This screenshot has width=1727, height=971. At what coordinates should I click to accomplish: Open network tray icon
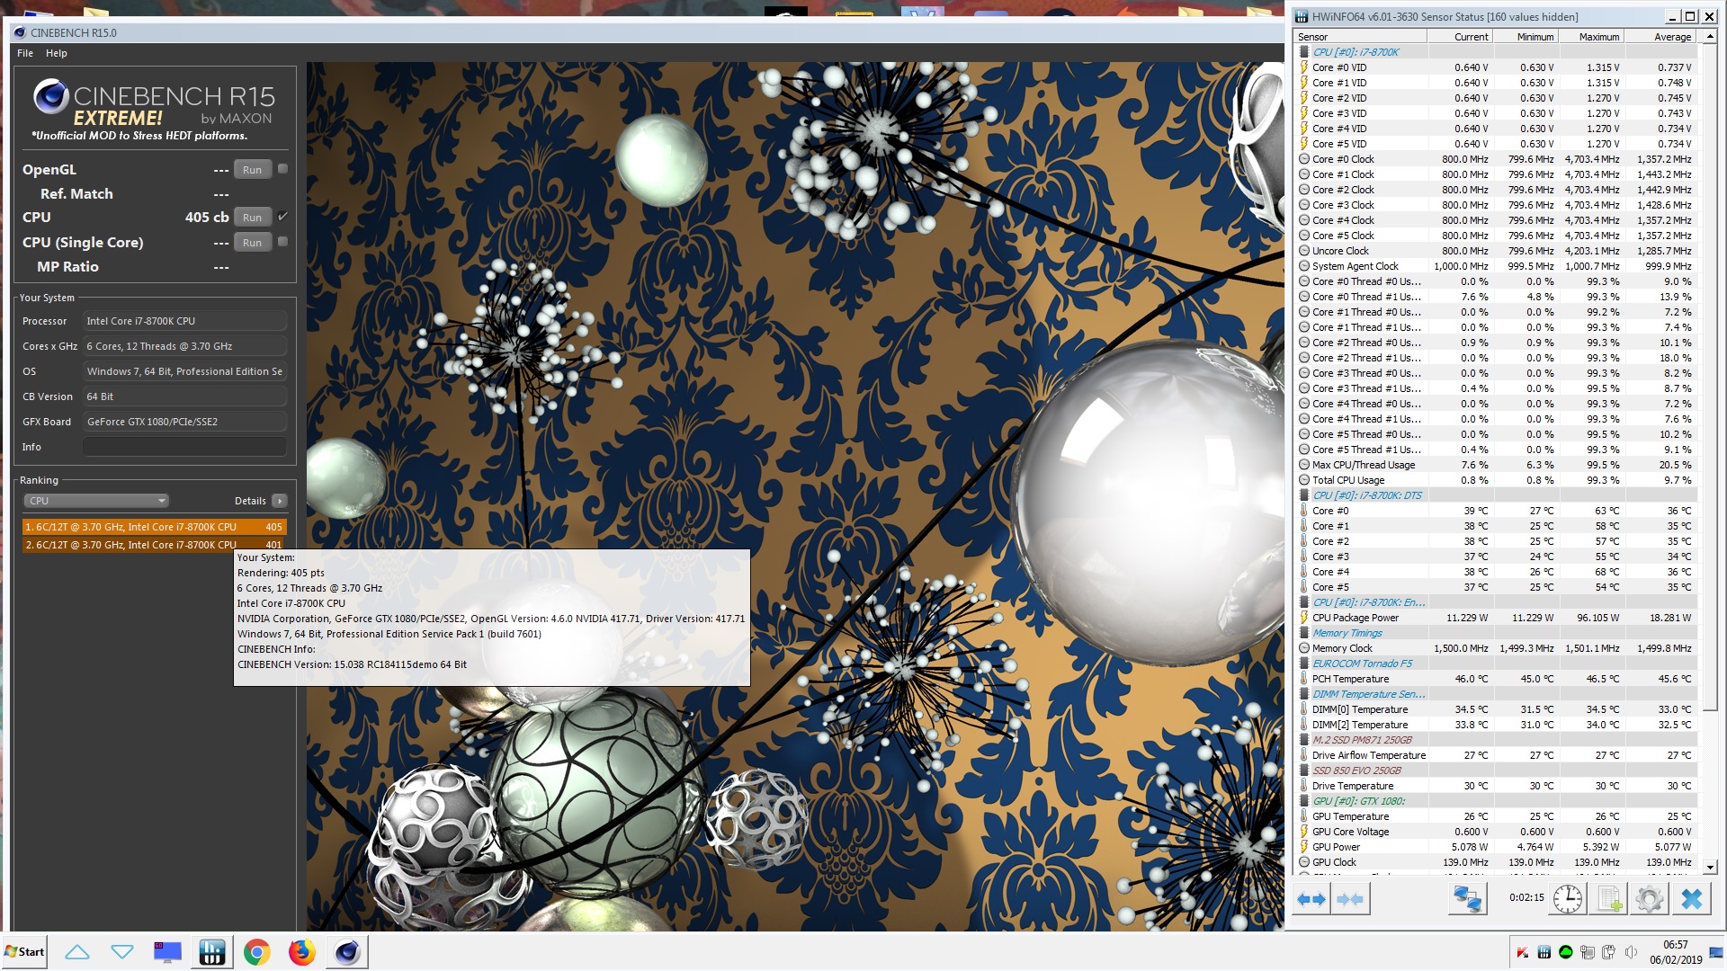tap(1588, 953)
